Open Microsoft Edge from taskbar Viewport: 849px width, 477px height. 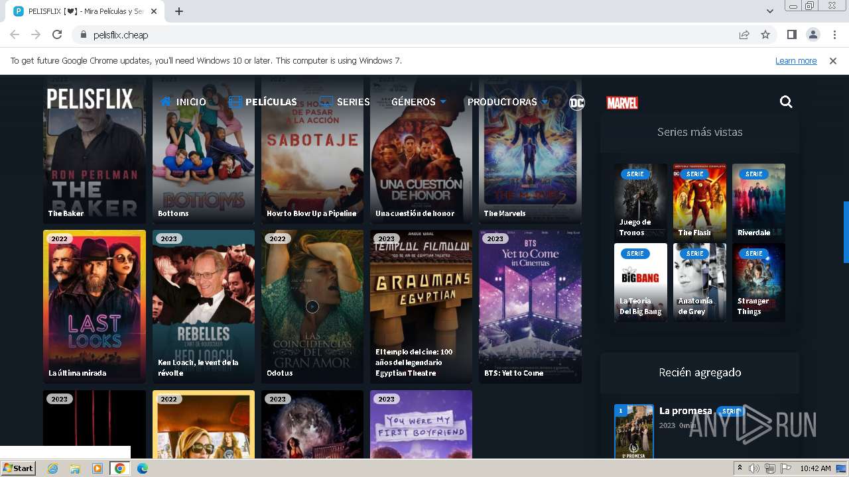click(x=143, y=468)
